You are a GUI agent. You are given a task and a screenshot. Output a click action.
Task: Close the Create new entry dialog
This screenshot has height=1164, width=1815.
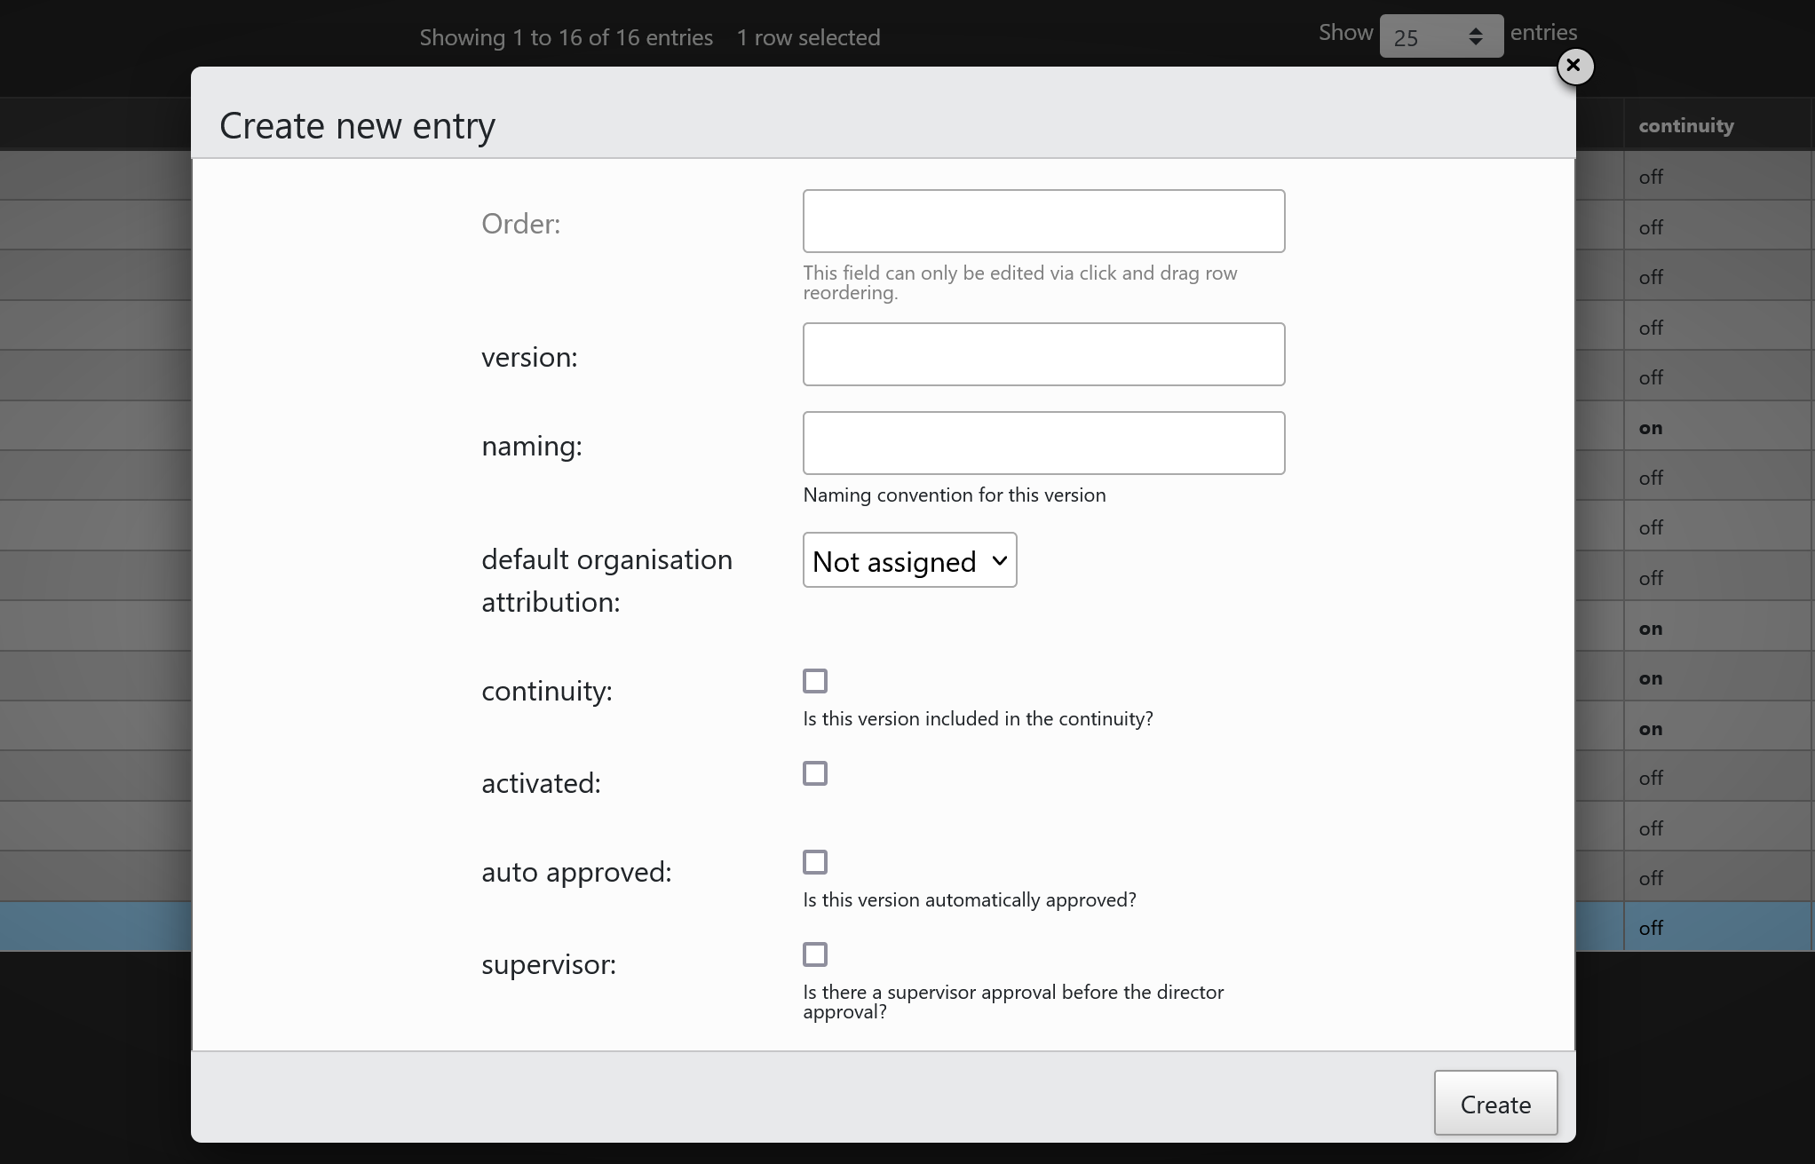pyautogui.click(x=1574, y=66)
